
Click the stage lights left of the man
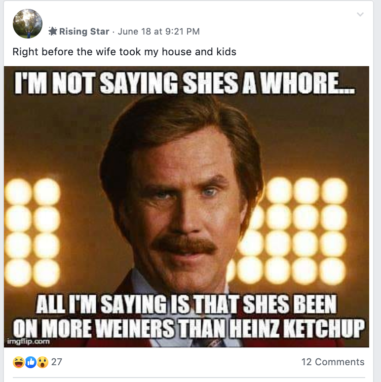point(33,231)
